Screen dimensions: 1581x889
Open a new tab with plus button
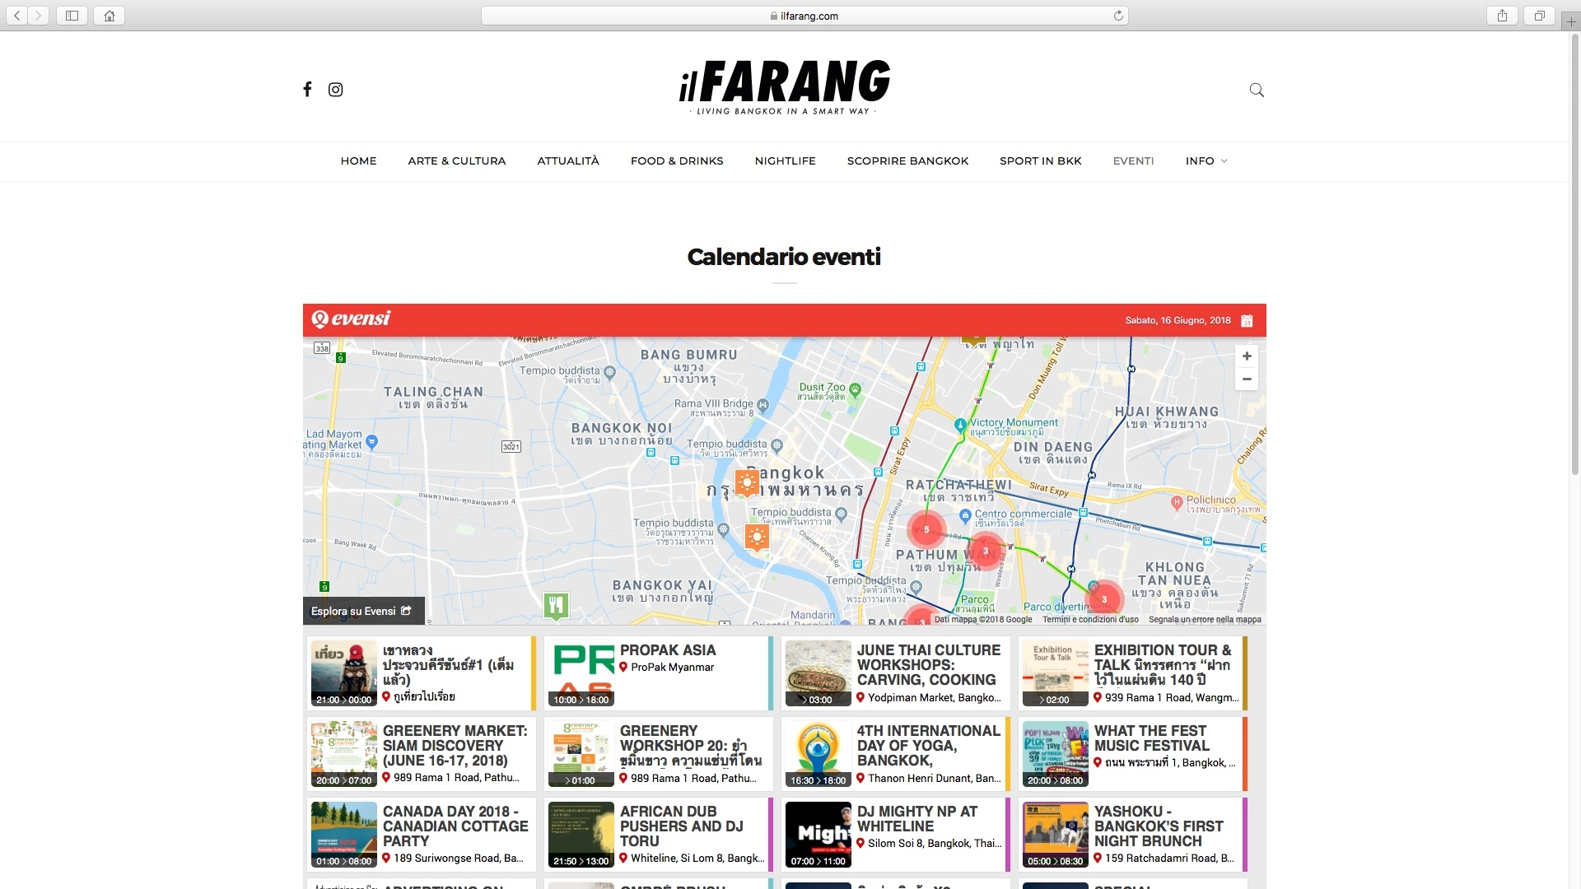pos(1571,21)
